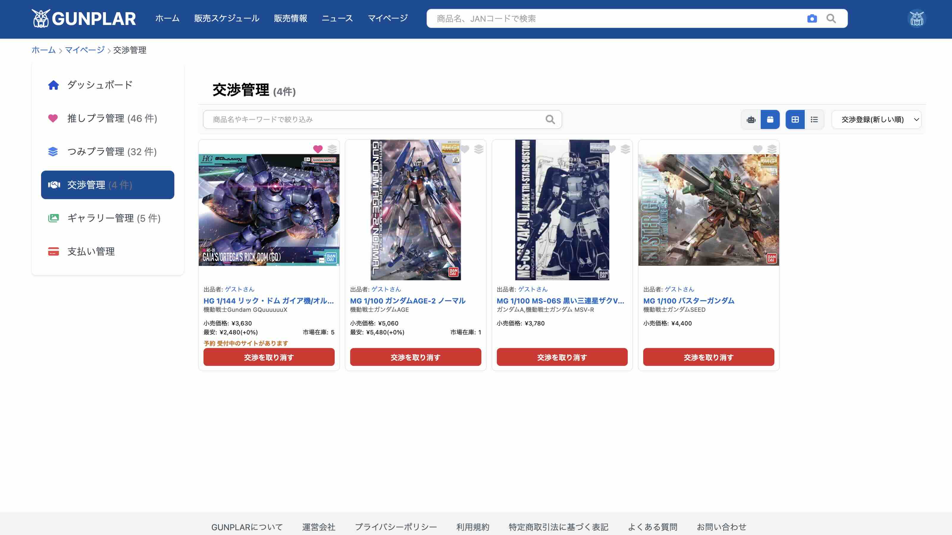Open the user avatar menu
This screenshot has width=952, height=535.
tap(917, 18)
